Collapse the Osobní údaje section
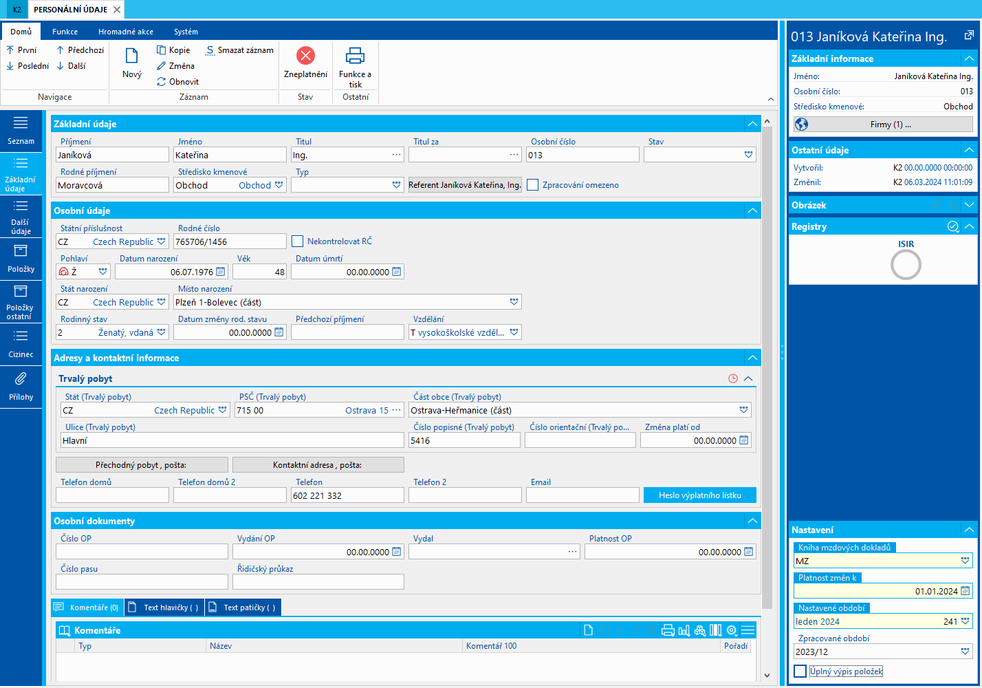This screenshot has height=688, width=982. (752, 211)
